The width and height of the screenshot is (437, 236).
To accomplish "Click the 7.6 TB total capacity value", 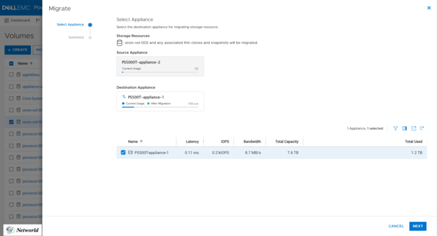I will pyautogui.click(x=293, y=152).
